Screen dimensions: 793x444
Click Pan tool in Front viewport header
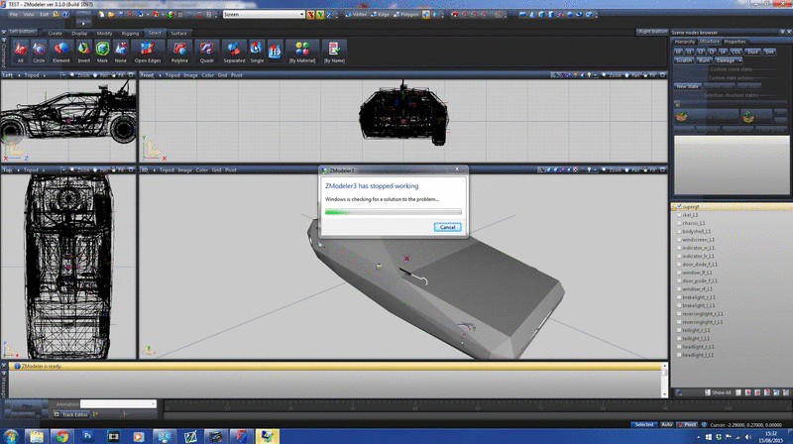tap(632, 75)
